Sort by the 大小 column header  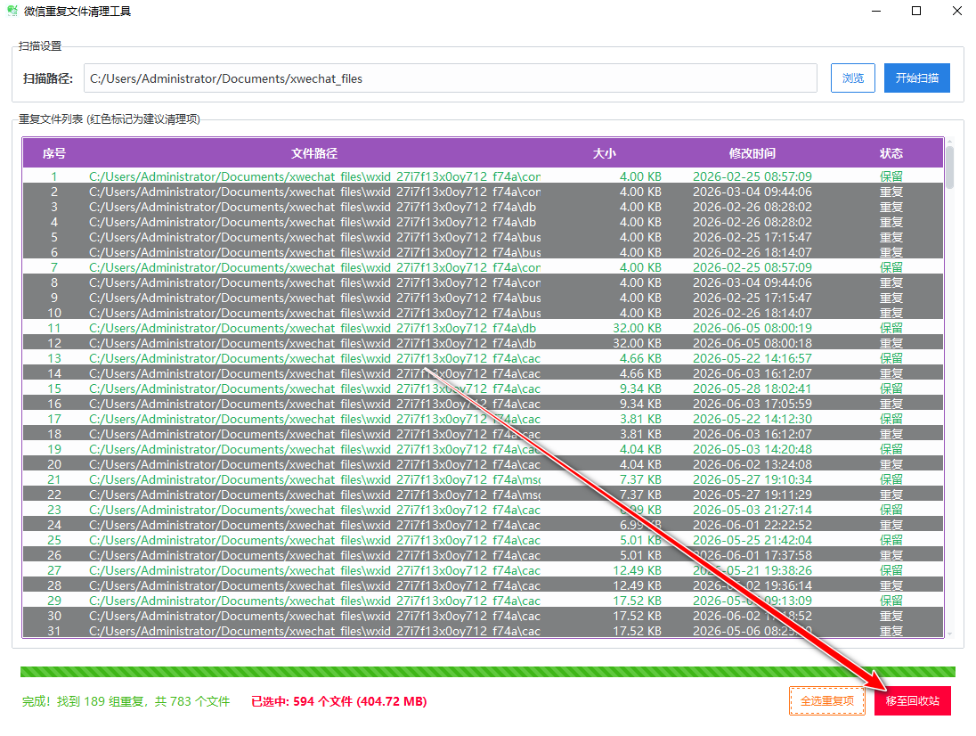(605, 154)
